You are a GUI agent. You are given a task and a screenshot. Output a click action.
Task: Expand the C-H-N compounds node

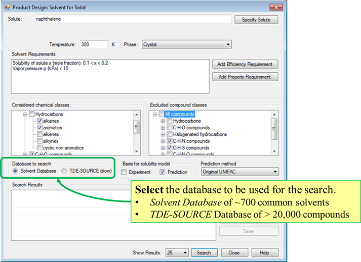click(x=163, y=141)
